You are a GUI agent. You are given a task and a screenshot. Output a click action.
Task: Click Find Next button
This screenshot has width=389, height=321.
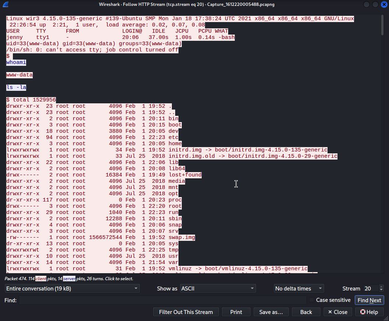tap(369, 300)
